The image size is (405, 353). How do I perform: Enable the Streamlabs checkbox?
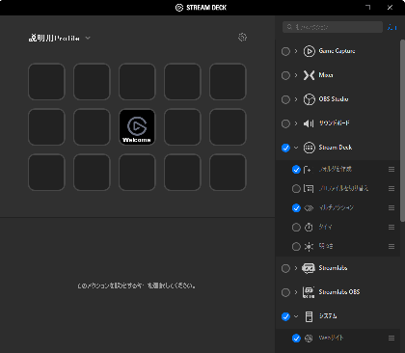pyautogui.click(x=285, y=268)
